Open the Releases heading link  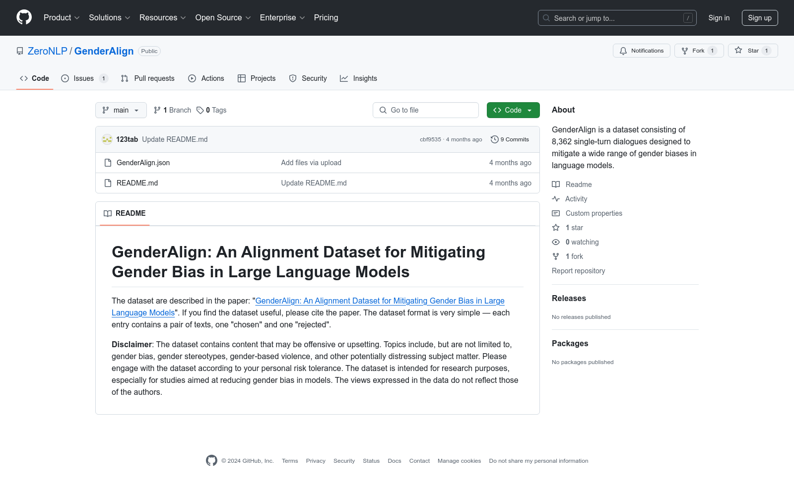569,298
